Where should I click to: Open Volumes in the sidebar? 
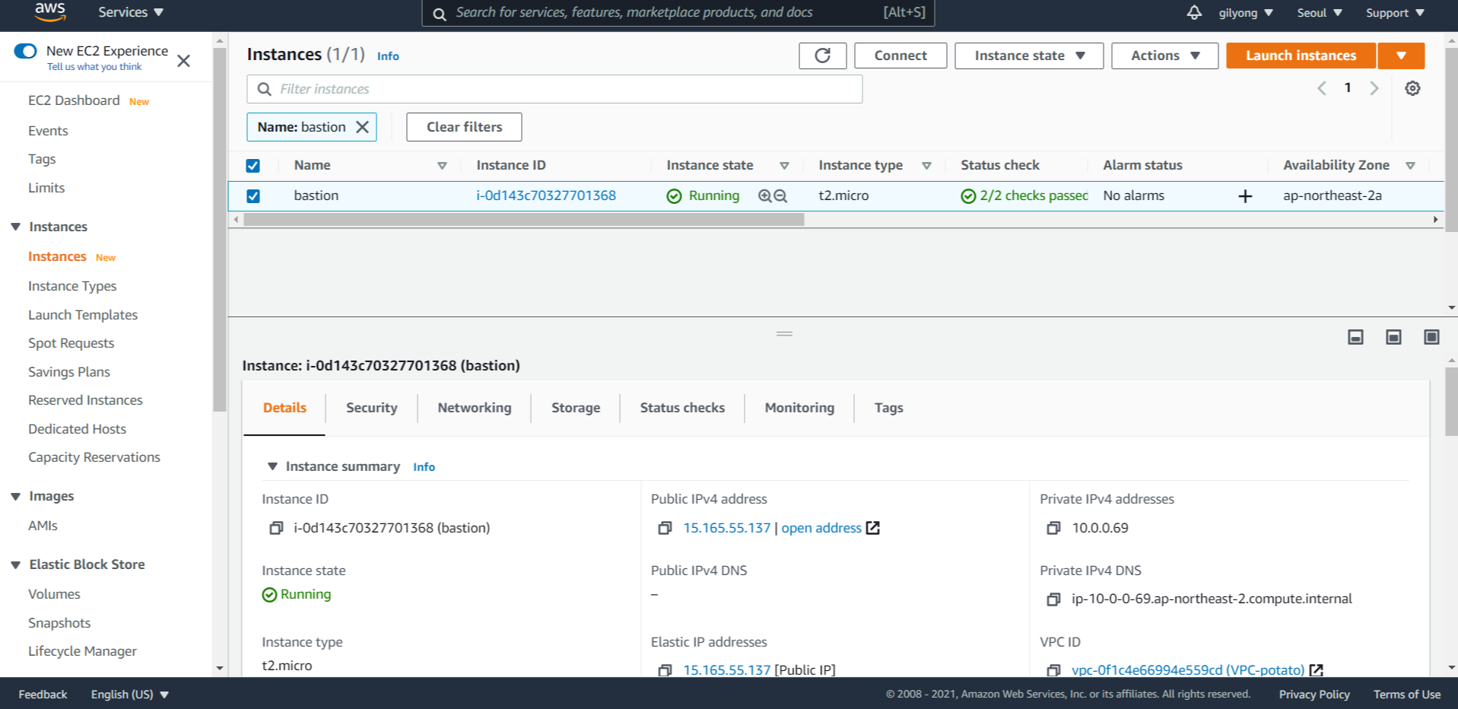tap(54, 594)
